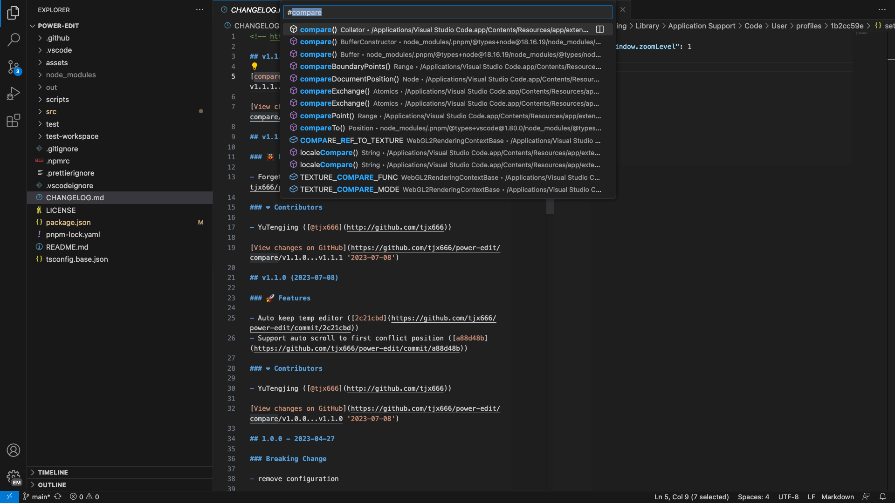
Task: Click the #compare symbol search input field
Action: [447, 12]
